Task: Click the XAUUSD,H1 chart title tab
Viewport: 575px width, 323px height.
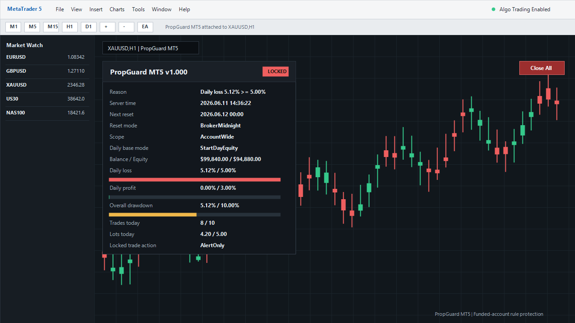Action: tap(150, 48)
